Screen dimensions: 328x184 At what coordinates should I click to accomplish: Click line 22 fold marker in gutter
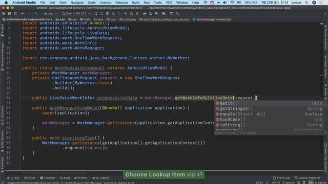[20, 108]
